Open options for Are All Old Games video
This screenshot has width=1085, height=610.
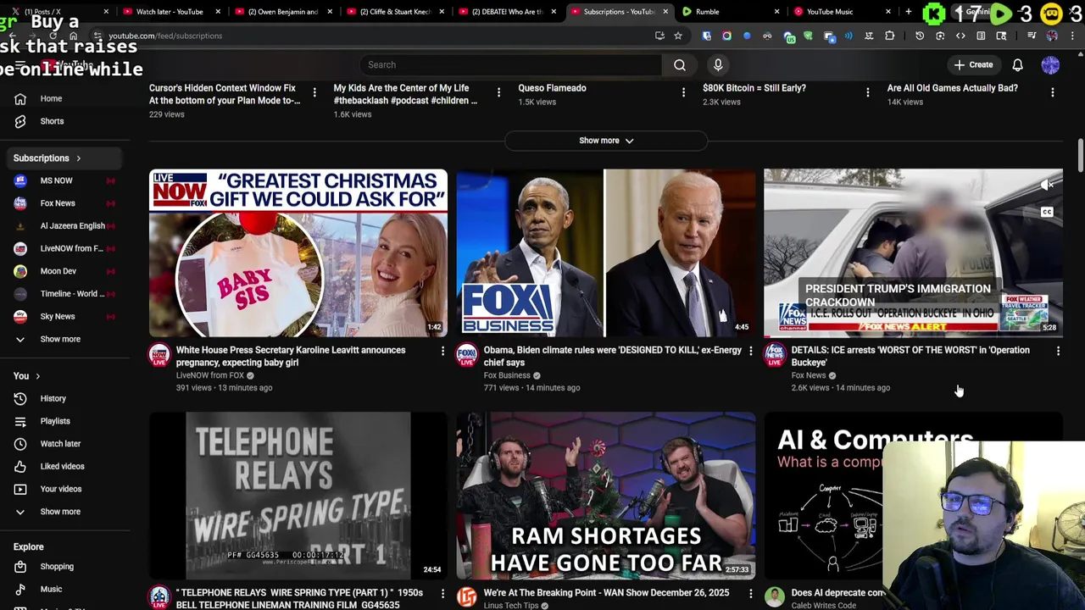coord(1052,92)
